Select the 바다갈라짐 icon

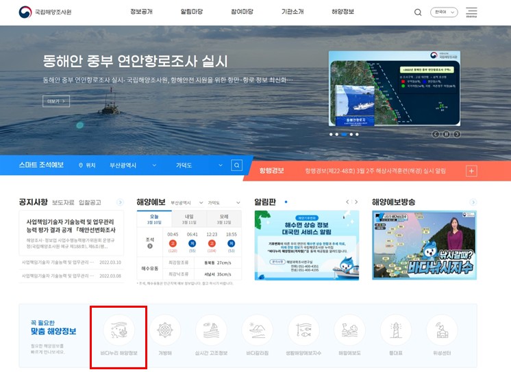(257, 331)
